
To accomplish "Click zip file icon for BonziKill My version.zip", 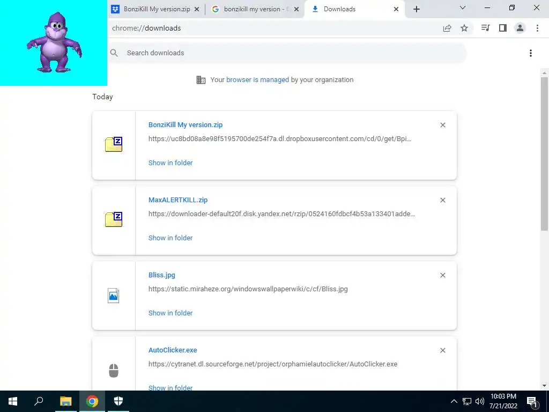I will [114, 144].
